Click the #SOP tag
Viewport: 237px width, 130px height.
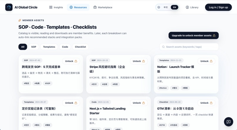[48, 83]
